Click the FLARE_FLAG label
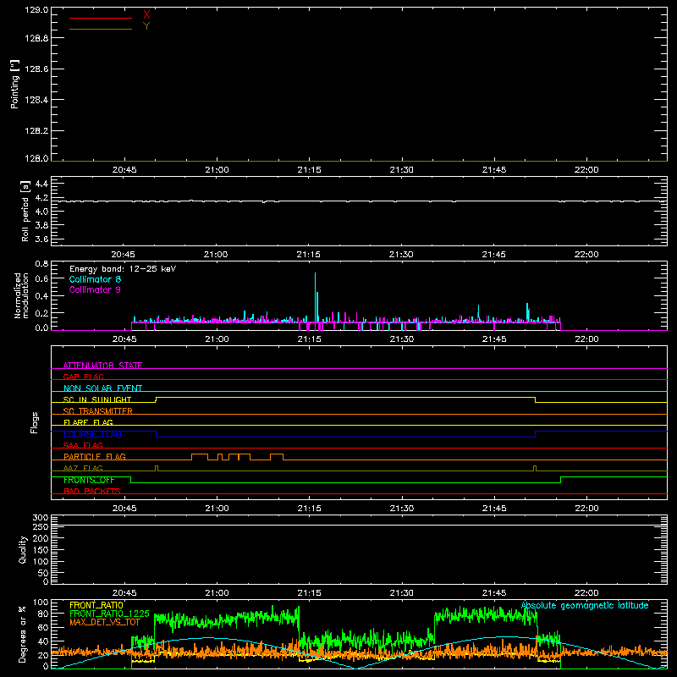 click(88, 422)
